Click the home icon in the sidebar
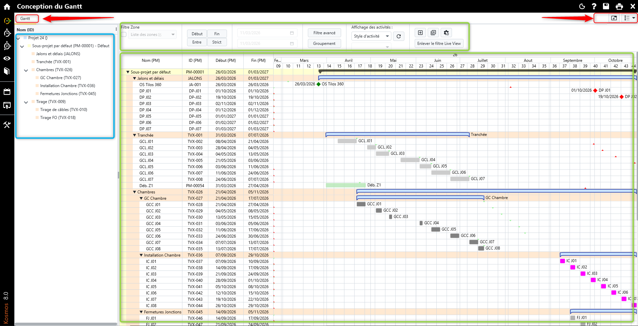Viewport: 638px width, 326px height. coord(7,7)
